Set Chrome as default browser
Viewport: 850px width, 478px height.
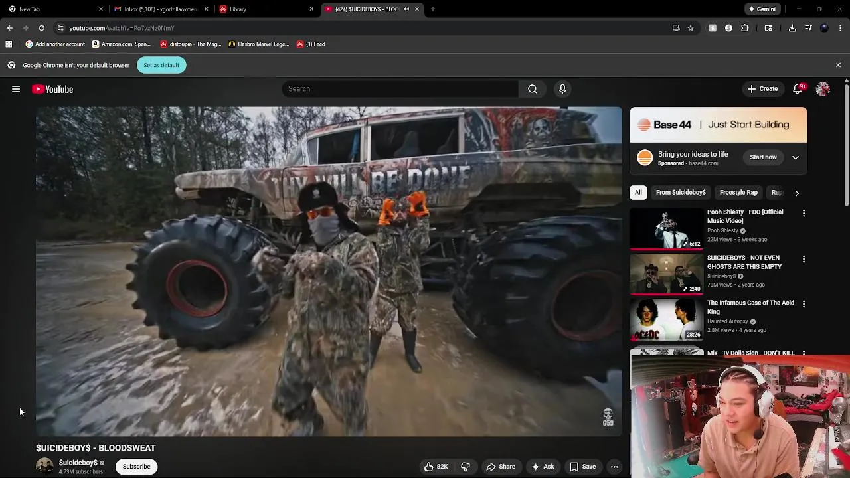(x=161, y=65)
